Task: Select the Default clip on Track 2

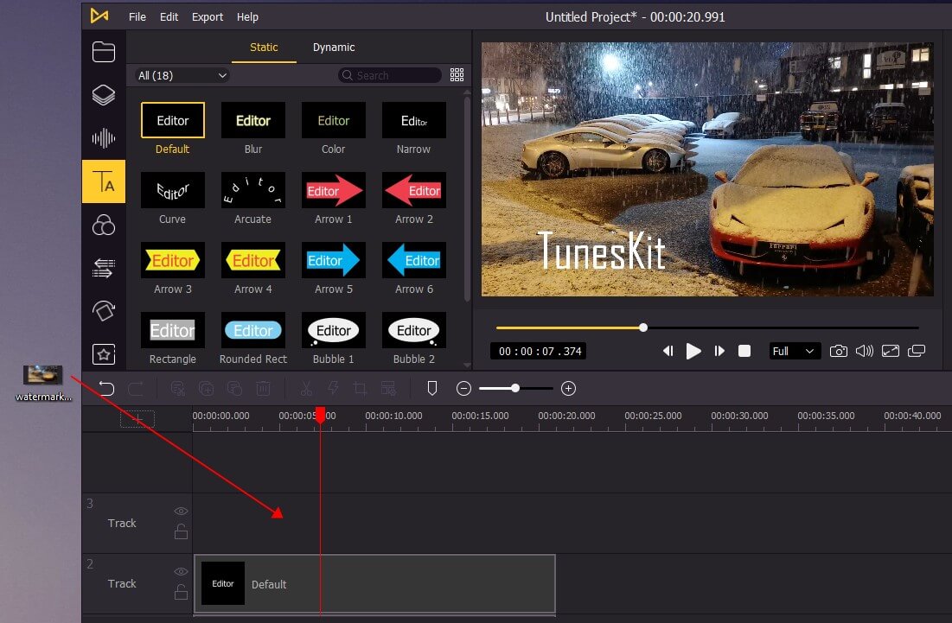Action: (x=374, y=583)
